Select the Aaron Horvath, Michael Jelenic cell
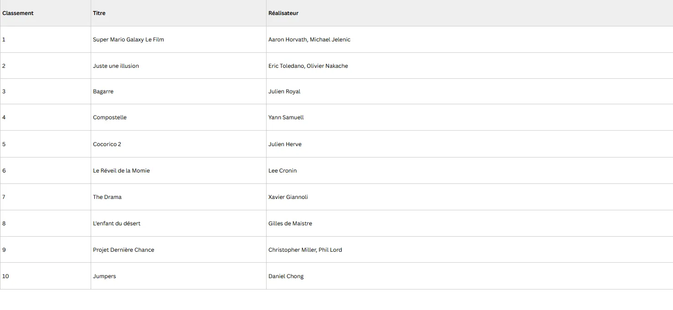This screenshot has height=310, width=673. (309, 40)
